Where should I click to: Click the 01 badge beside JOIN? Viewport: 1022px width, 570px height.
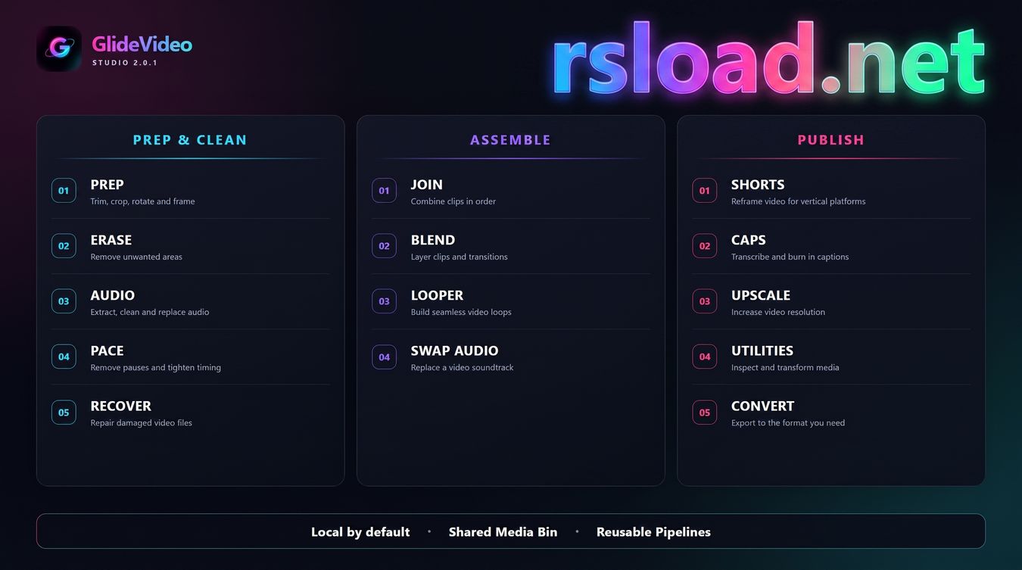click(384, 191)
